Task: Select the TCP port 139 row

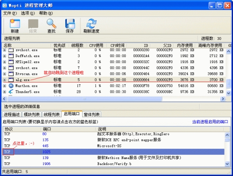Action: click(114, 158)
